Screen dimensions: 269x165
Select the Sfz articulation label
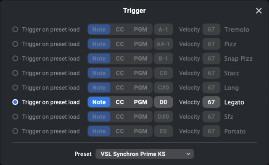pos(229,117)
